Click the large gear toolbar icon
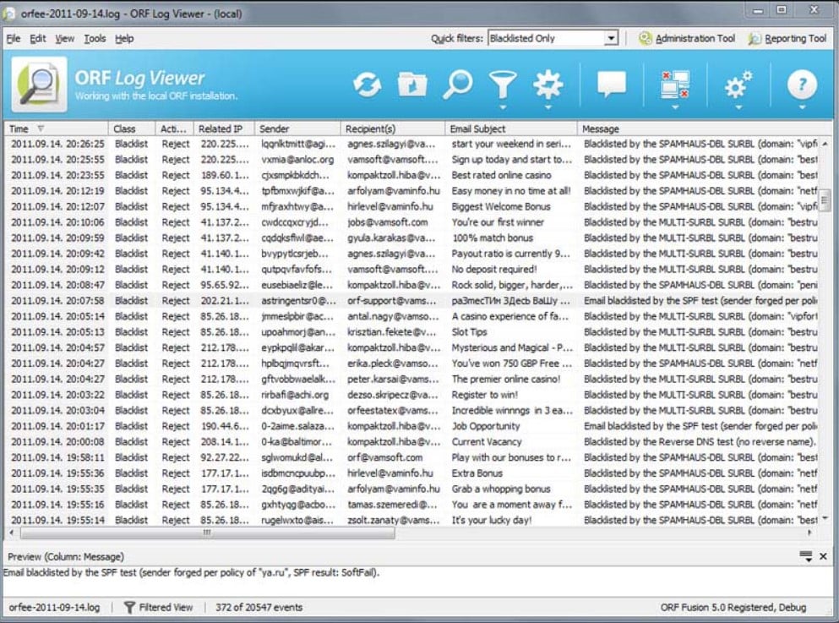This screenshot has height=623, width=839. [548, 85]
